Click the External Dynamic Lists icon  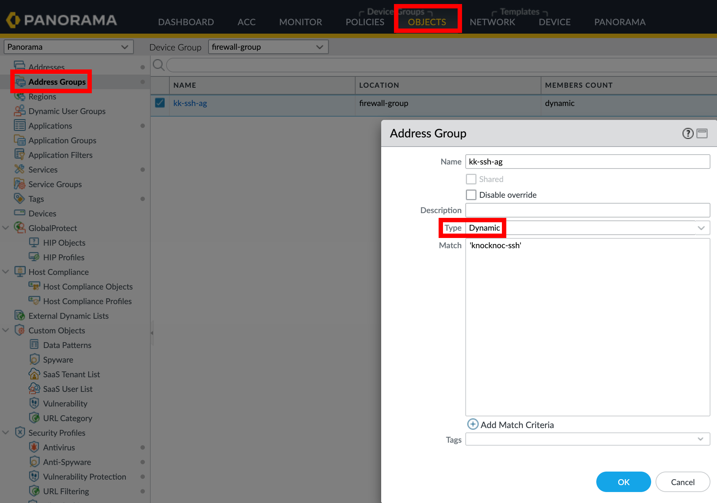point(19,315)
